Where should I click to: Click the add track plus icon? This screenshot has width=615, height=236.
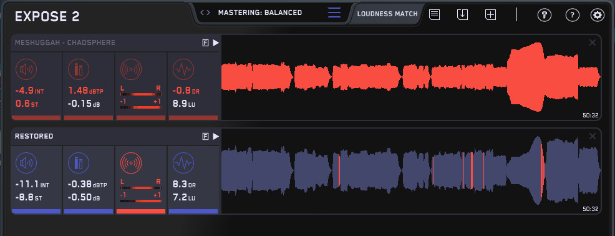(x=491, y=15)
